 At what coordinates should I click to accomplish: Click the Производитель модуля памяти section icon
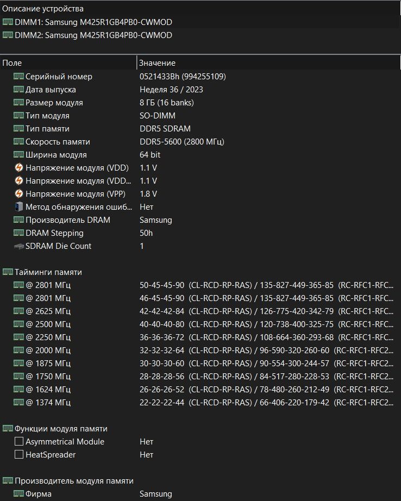8,480
